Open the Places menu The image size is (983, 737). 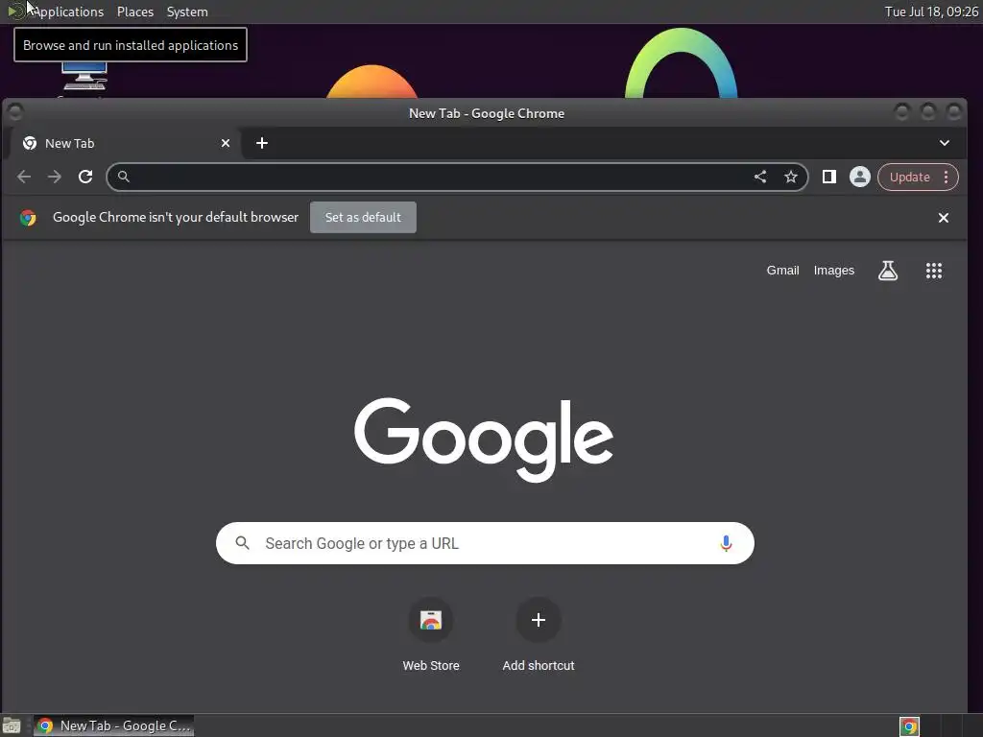pos(135,12)
